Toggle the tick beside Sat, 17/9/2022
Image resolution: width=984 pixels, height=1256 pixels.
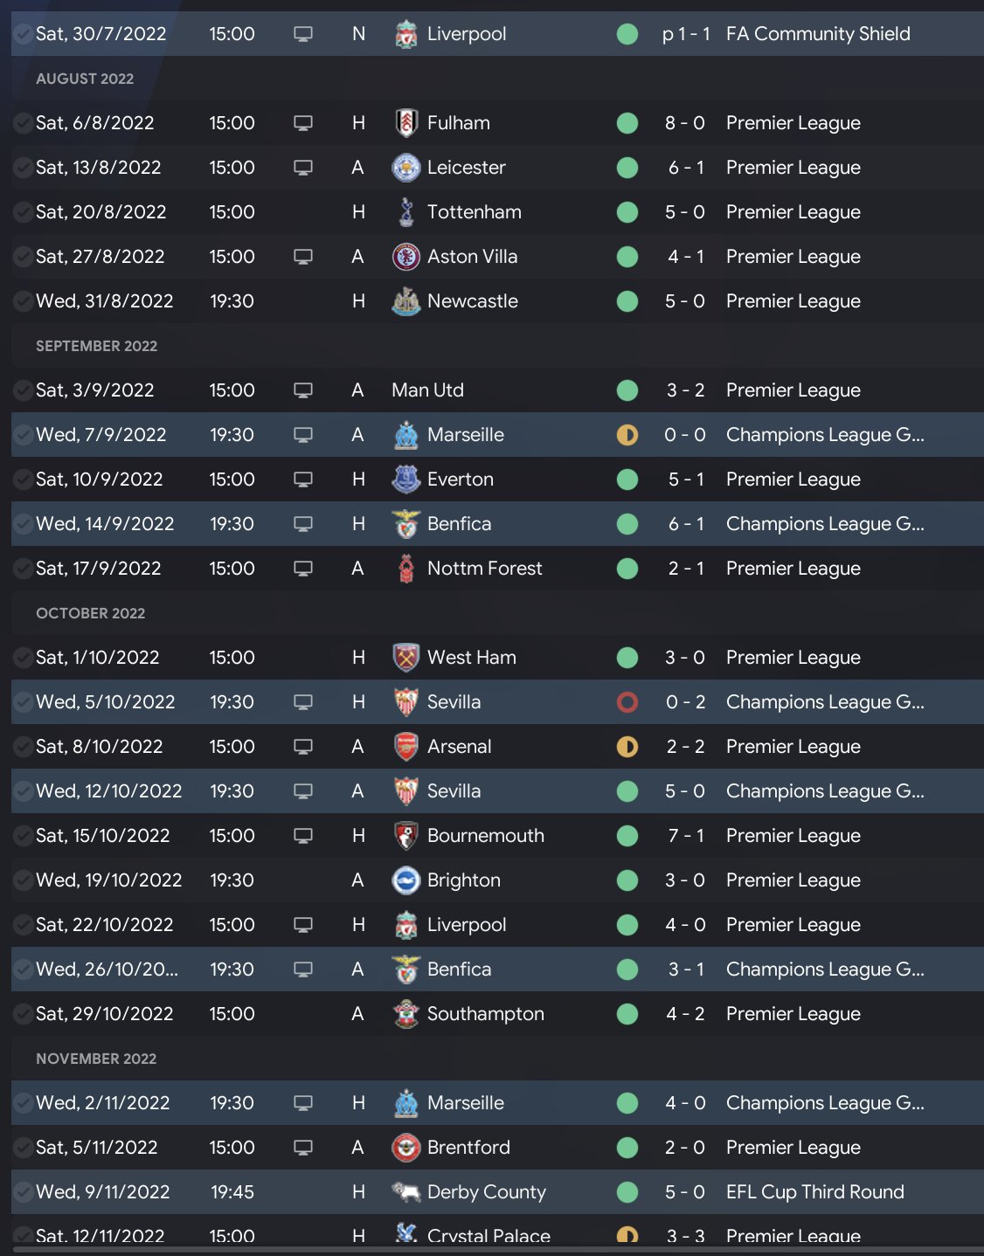pyautogui.click(x=23, y=569)
